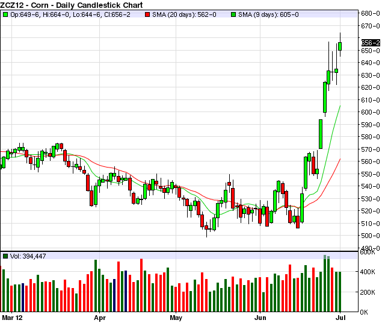The image size is (385, 323).
Task: Click the 680-0 price axis label
Action: [x=371, y=13]
